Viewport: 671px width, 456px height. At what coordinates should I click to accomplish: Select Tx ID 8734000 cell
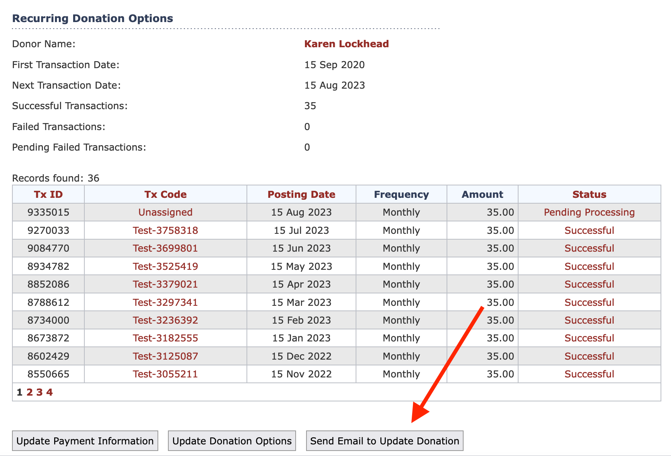[48, 320]
